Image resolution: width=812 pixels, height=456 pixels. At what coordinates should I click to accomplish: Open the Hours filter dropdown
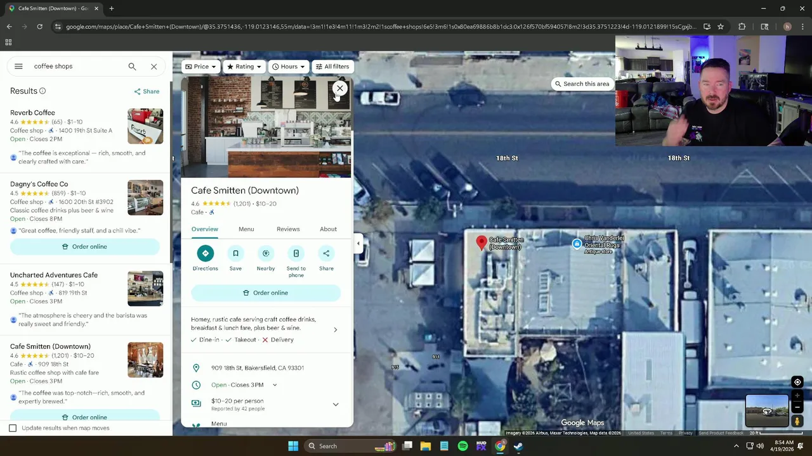point(289,66)
